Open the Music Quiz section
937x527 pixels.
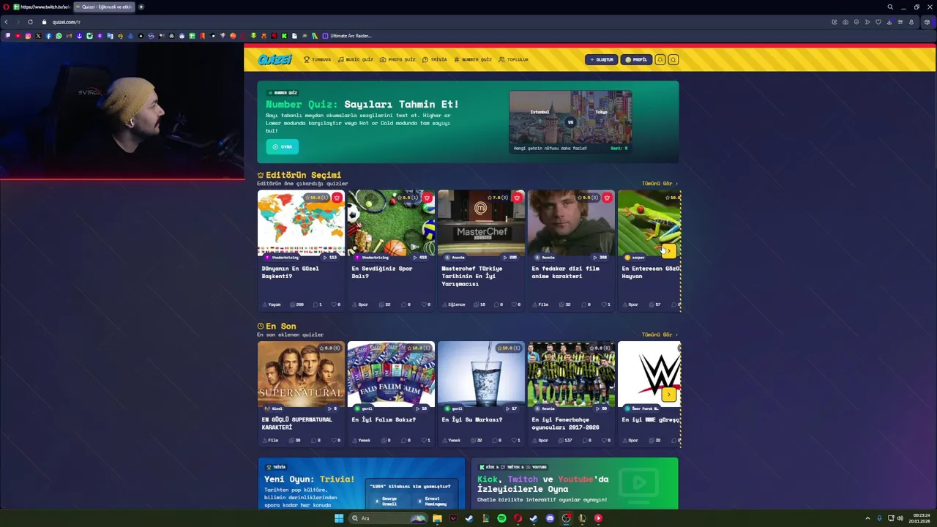355,59
